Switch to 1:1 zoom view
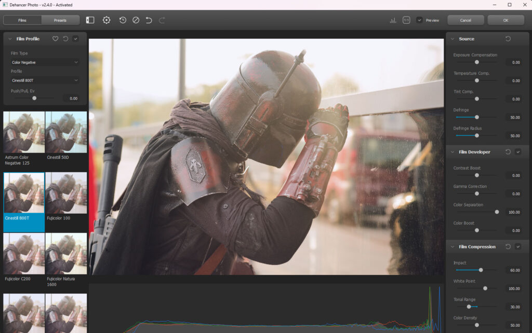The width and height of the screenshot is (532, 333). (406, 20)
